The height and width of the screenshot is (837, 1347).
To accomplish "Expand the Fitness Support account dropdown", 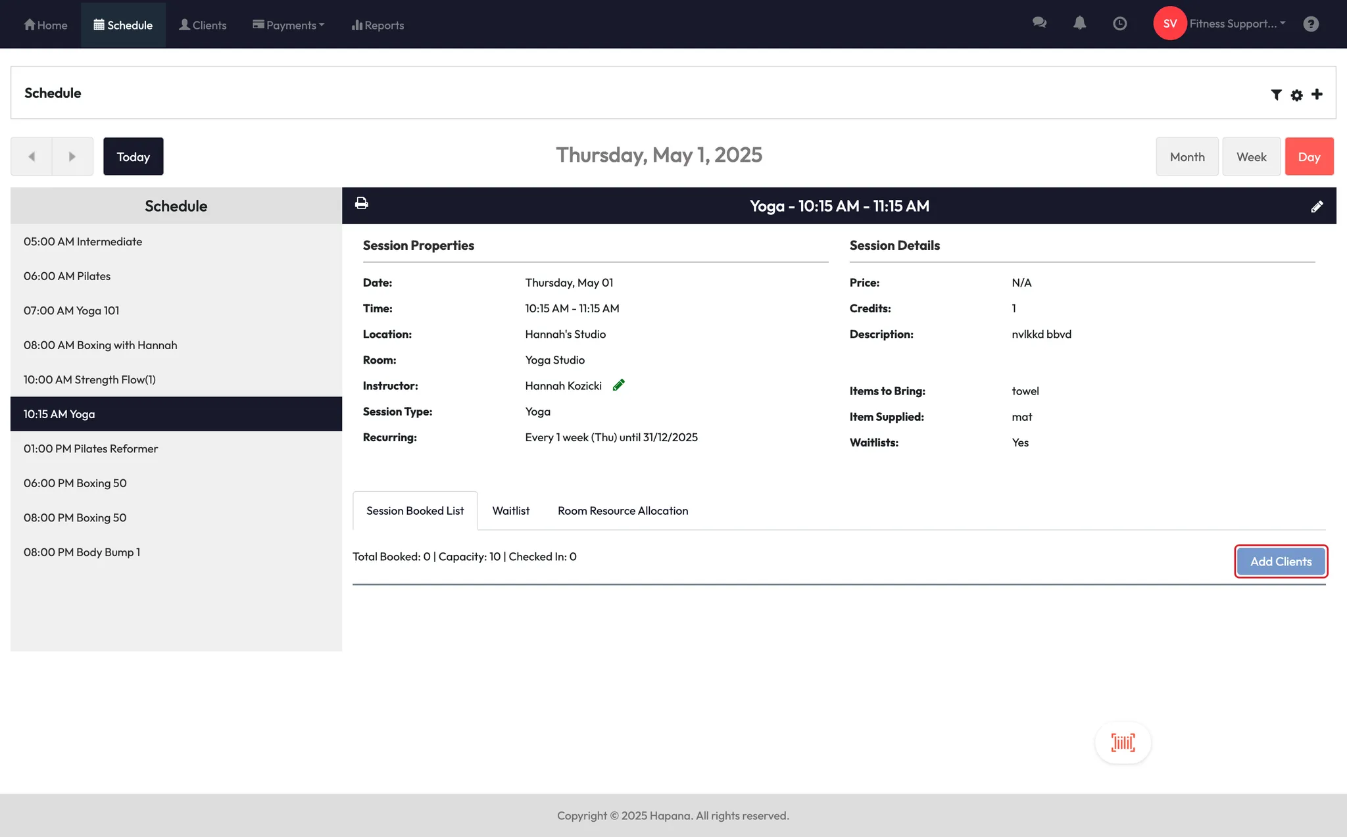I will point(1237,24).
